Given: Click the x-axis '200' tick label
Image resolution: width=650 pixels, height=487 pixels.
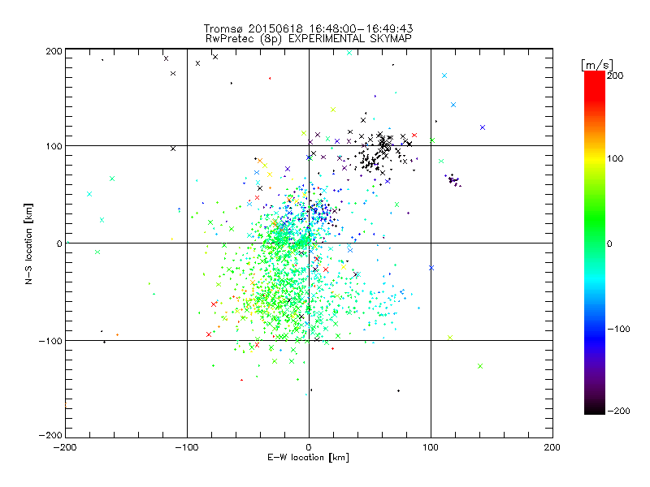Looking at the screenshot, I should click(552, 447).
